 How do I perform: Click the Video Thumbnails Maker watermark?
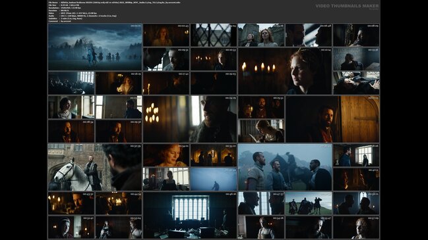[347, 6]
